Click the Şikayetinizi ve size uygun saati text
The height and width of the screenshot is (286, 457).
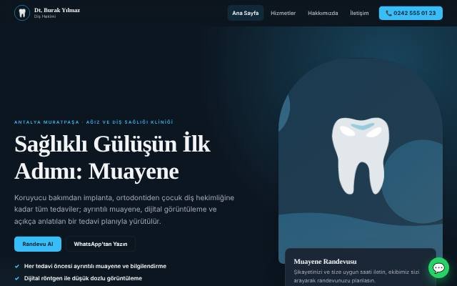(356, 276)
